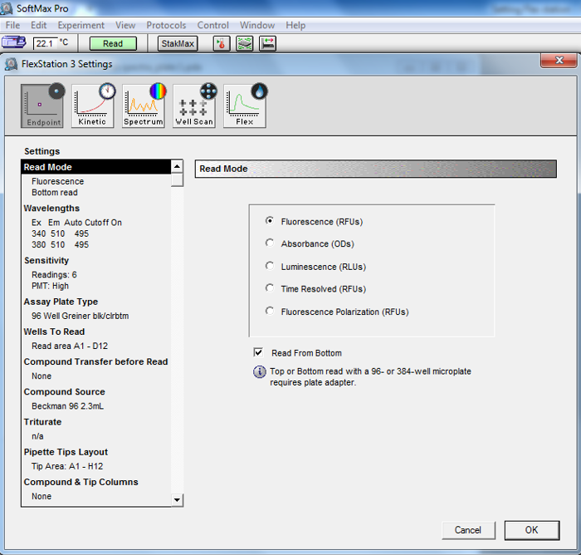Select the Endpoint read type icon

point(41,106)
